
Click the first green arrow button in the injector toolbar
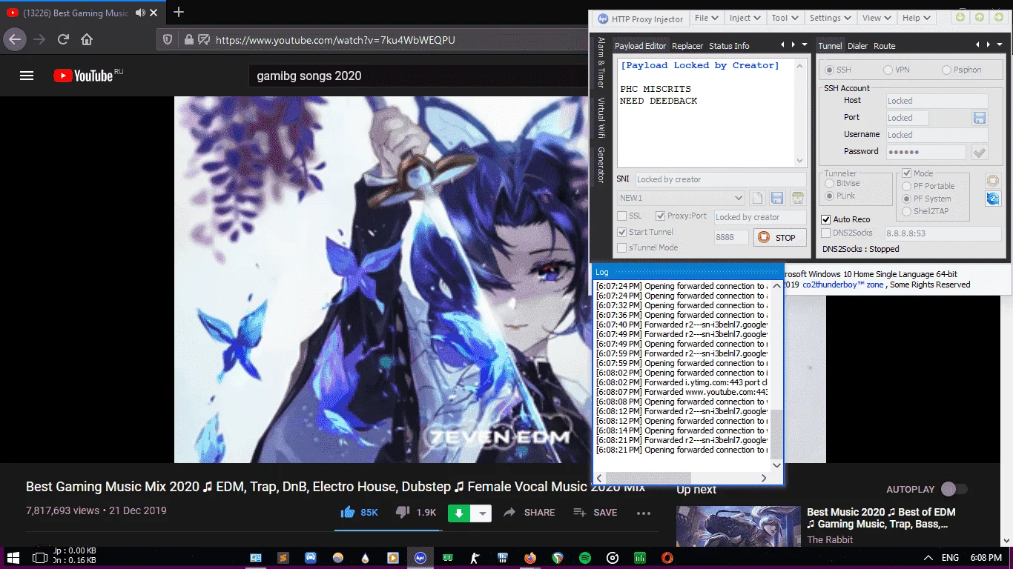point(960,17)
